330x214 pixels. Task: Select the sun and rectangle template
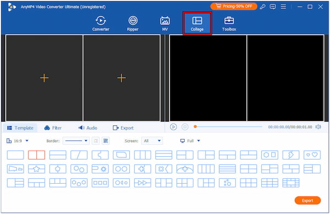pos(100,169)
